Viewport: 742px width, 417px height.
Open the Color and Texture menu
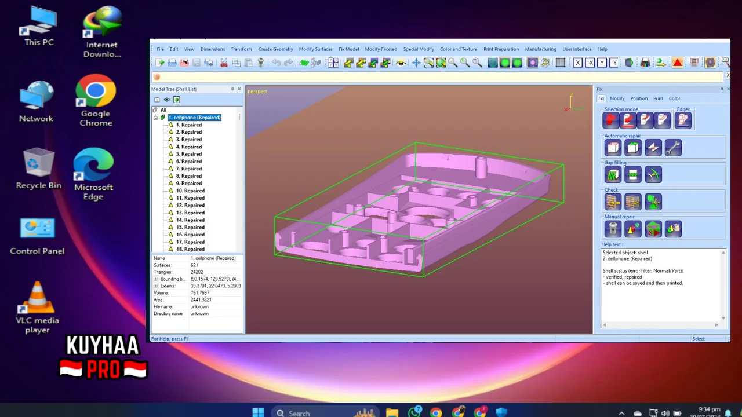[459, 49]
